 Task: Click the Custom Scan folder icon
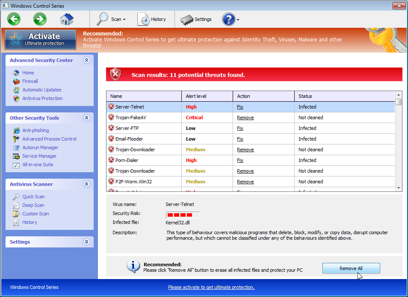(16, 214)
